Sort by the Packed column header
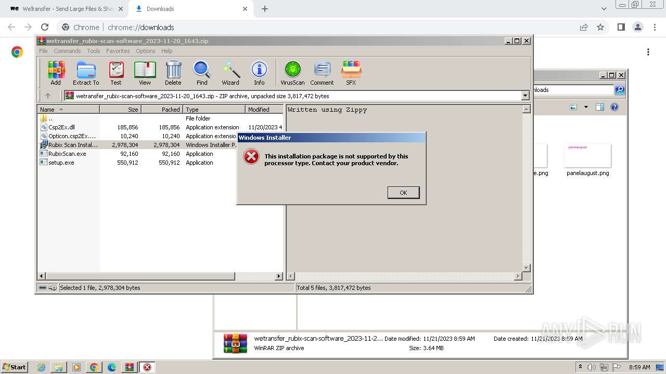 click(162, 110)
